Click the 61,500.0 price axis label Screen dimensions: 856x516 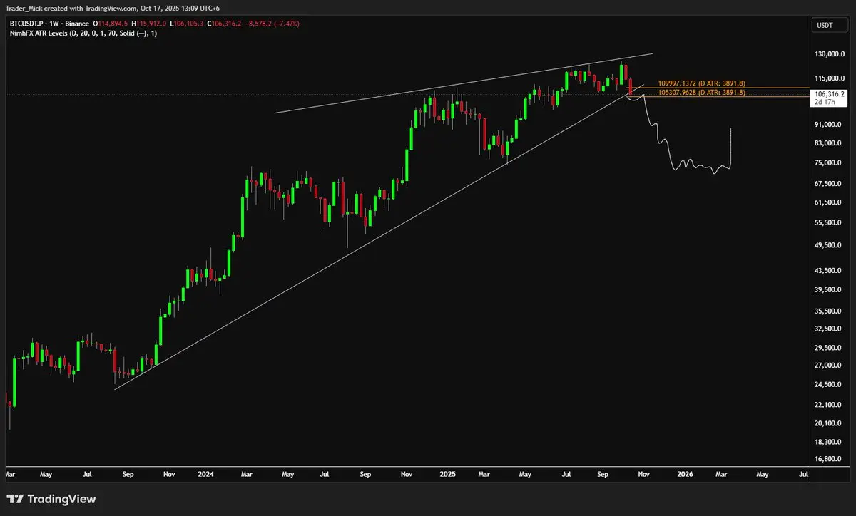pyautogui.click(x=829, y=202)
